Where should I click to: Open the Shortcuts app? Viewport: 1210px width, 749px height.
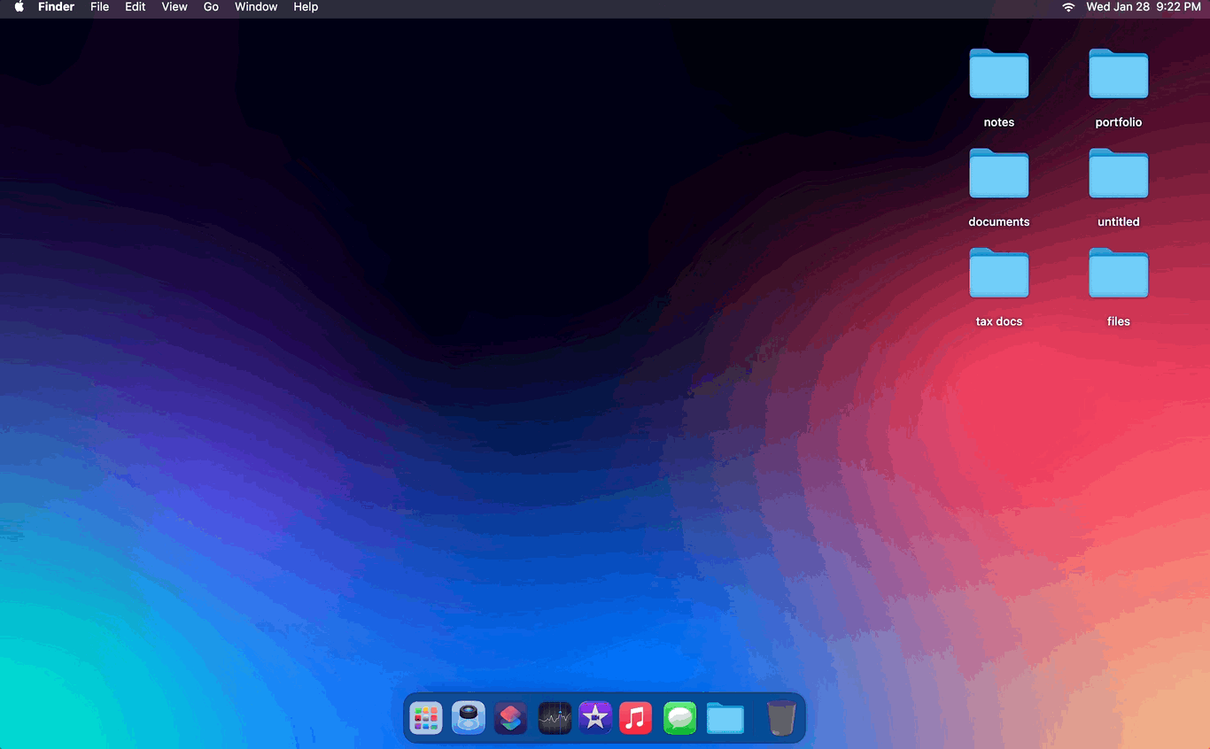[511, 718]
